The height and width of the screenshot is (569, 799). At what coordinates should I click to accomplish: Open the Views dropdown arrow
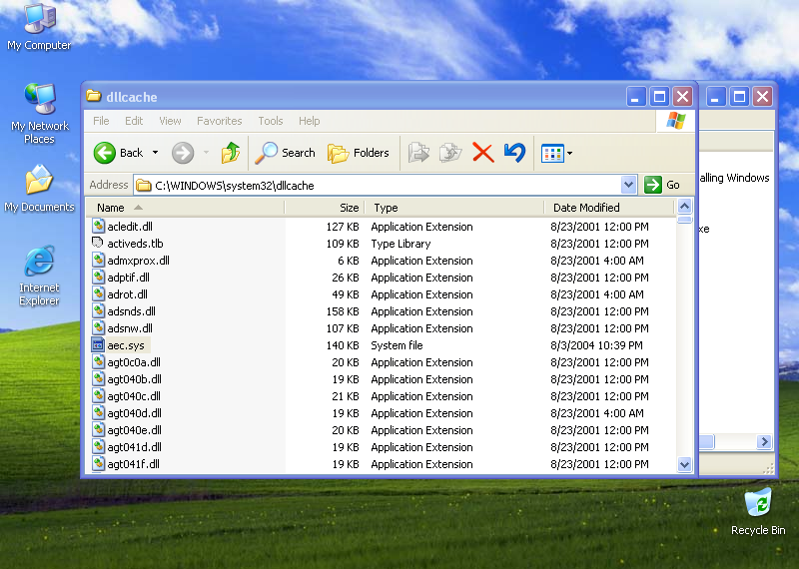pyautogui.click(x=569, y=153)
